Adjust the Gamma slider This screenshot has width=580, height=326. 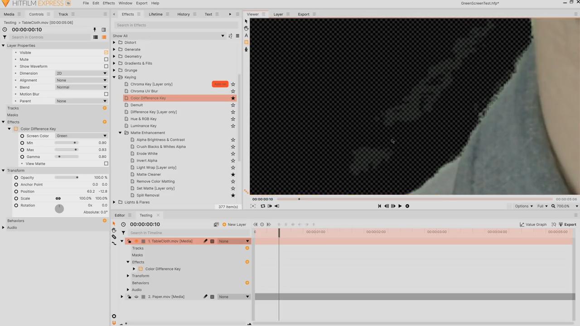click(x=66, y=157)
